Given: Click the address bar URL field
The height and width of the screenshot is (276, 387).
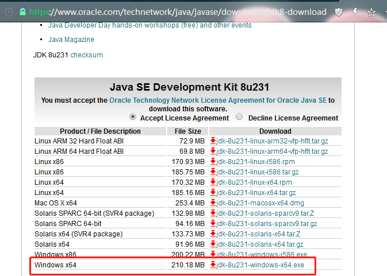Looking at the screenshot, I should click(184, 11).
